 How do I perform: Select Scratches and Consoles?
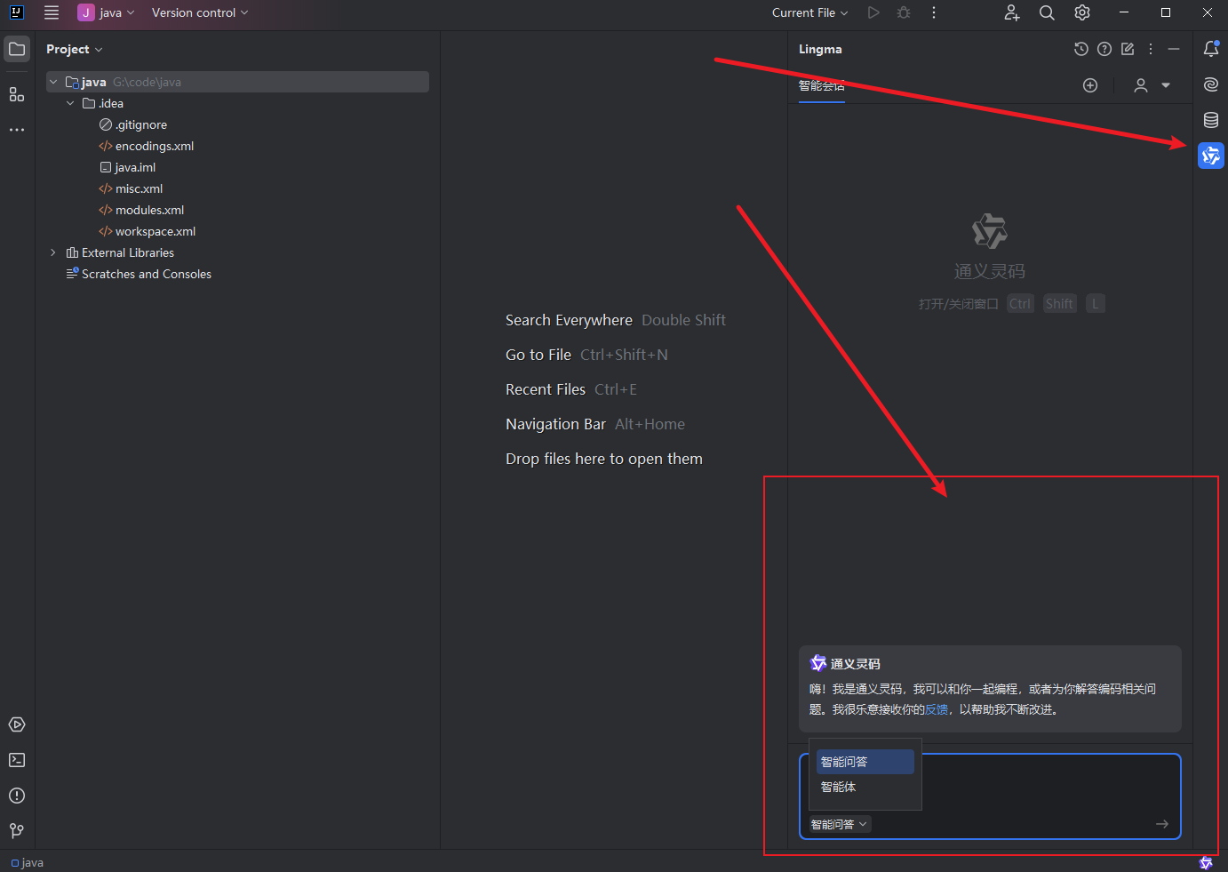[139, 274]
